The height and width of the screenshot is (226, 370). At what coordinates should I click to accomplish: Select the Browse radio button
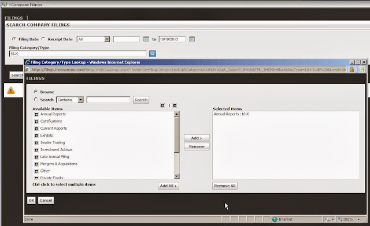36,92
